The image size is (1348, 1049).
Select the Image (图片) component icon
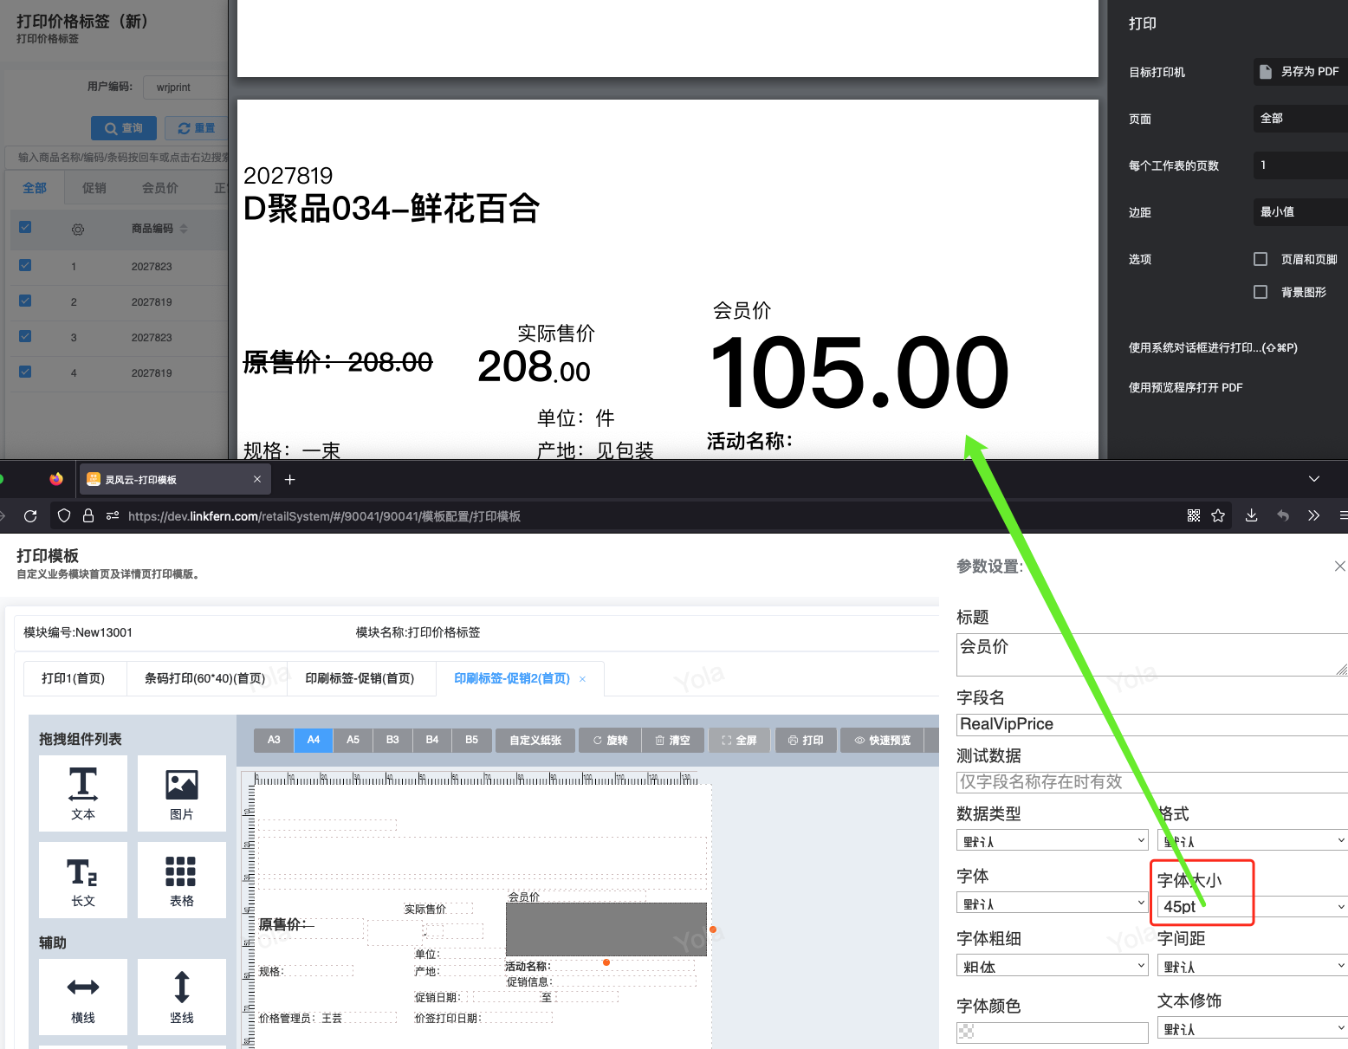[181, 793]
